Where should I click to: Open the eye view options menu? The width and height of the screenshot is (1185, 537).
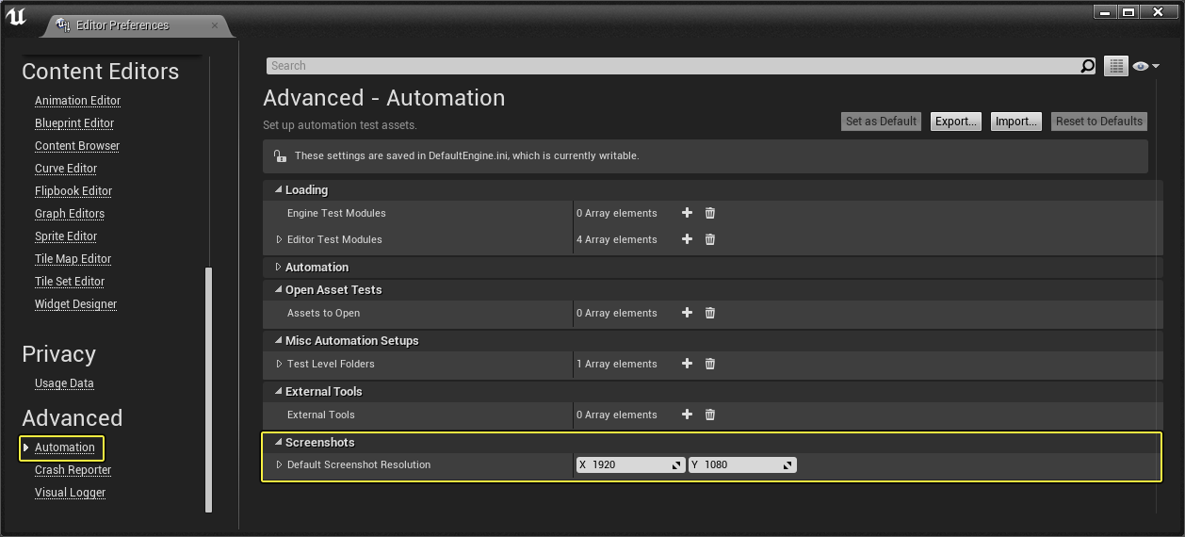tap(1146, 66)
